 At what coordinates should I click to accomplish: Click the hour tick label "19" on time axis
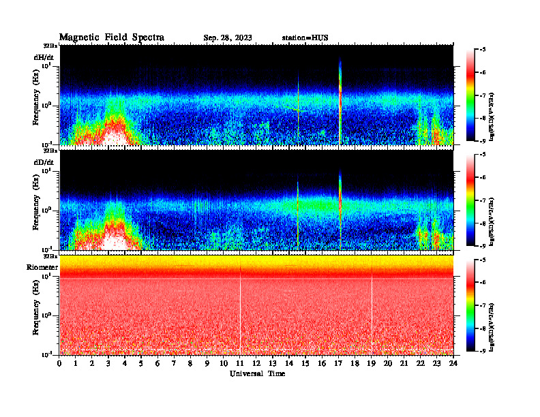pyautogui.click(x=371, y=364)
